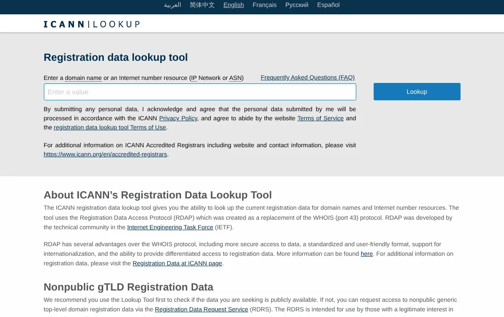Image resolution: width=504 pixels, height=317 pixels.
Task: Open Registration Data Request Service link
Action: tap(202, 309)
